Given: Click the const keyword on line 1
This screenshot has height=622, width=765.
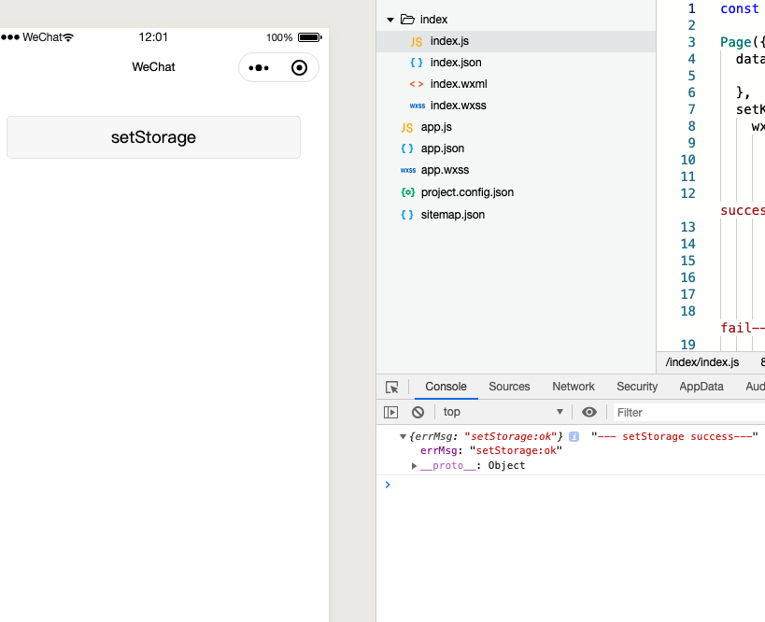Looking at the screenshot, I should click(739, 8).
